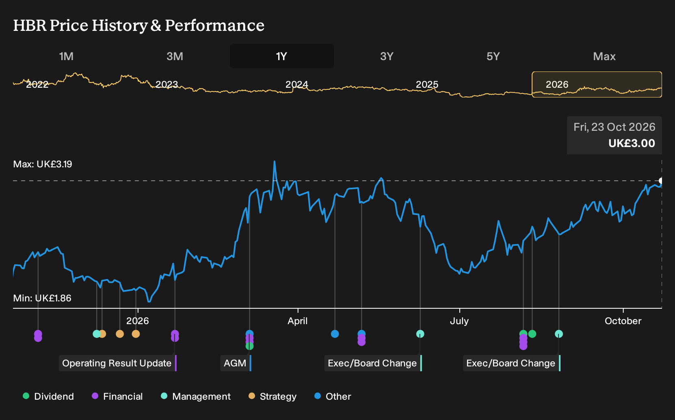Click the 2024 year in the overview chart
675x420 pixels.
[297, 84]
